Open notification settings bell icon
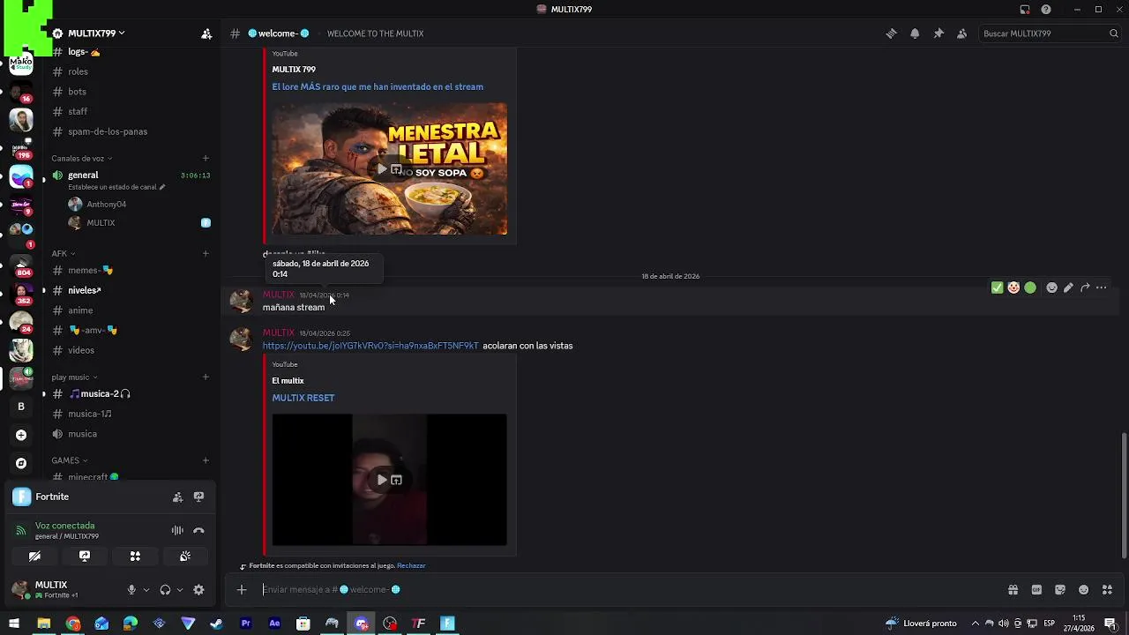 tap(915, 34)
